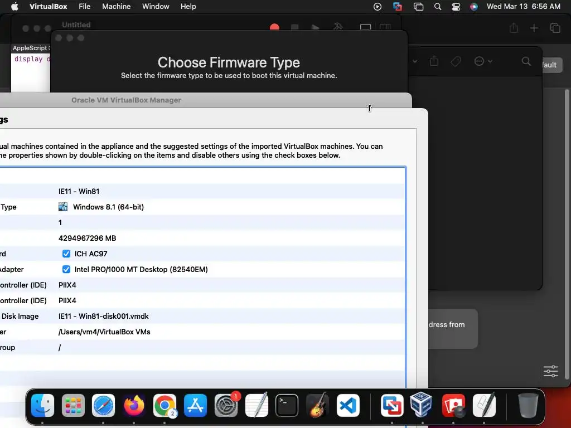571x428 pixels.
Task: Toggle the Intel PRO/1000 MT Desktop network adapter checkbox
Action: click(66, 269)
